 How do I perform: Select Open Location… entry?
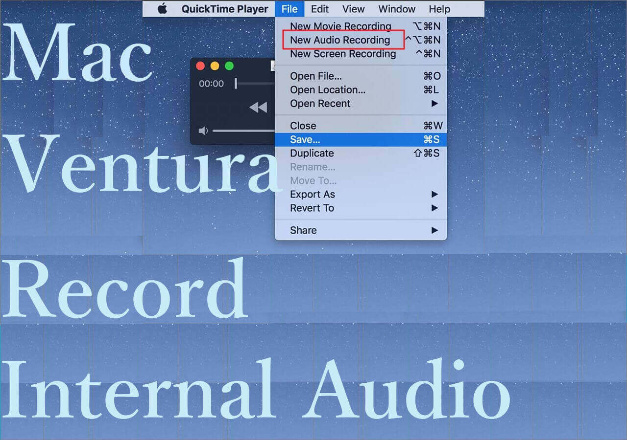361,90
